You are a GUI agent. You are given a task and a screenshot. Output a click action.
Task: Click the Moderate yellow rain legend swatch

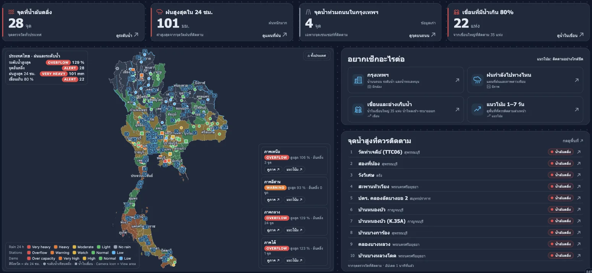(74, 247)
